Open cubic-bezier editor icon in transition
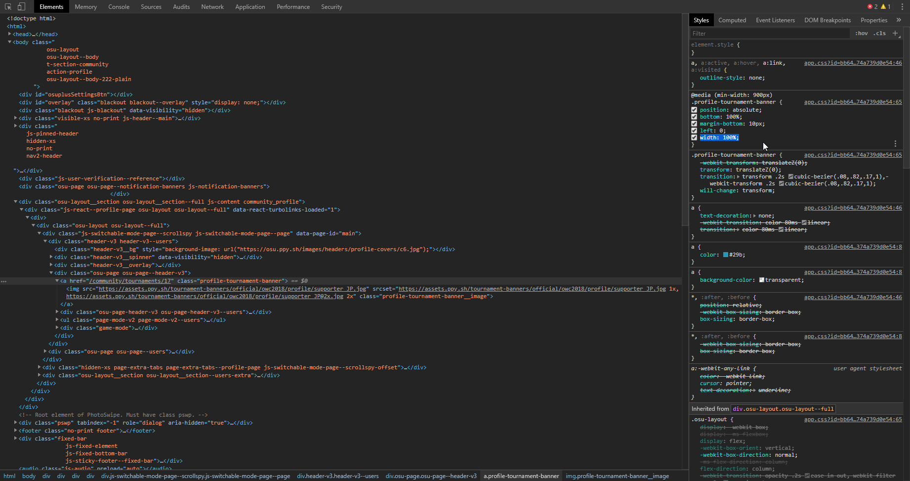 [x=791, y=176]
